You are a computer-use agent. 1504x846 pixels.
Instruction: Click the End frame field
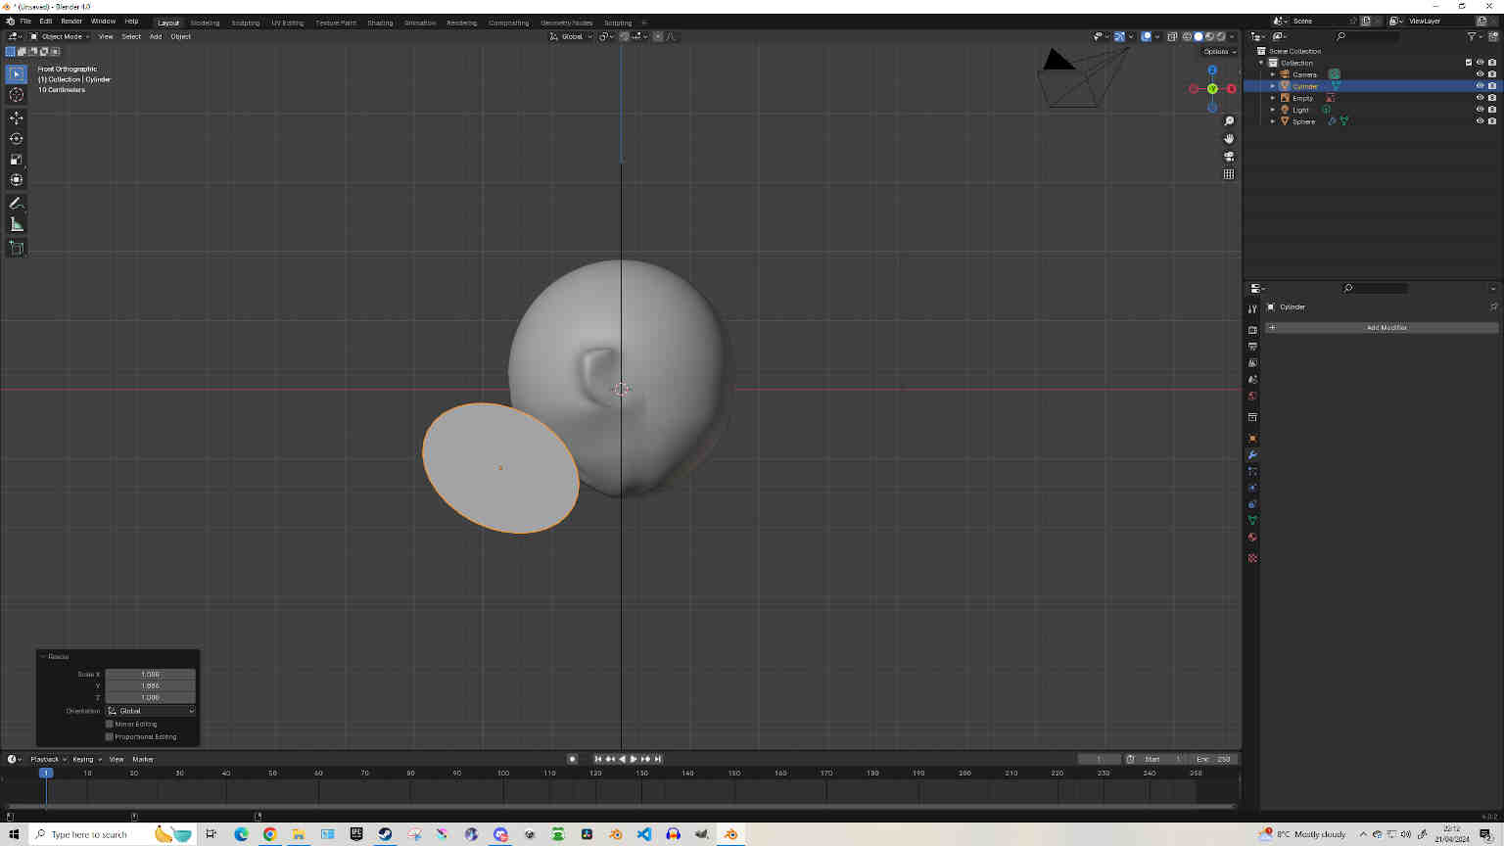(1214, 759)
